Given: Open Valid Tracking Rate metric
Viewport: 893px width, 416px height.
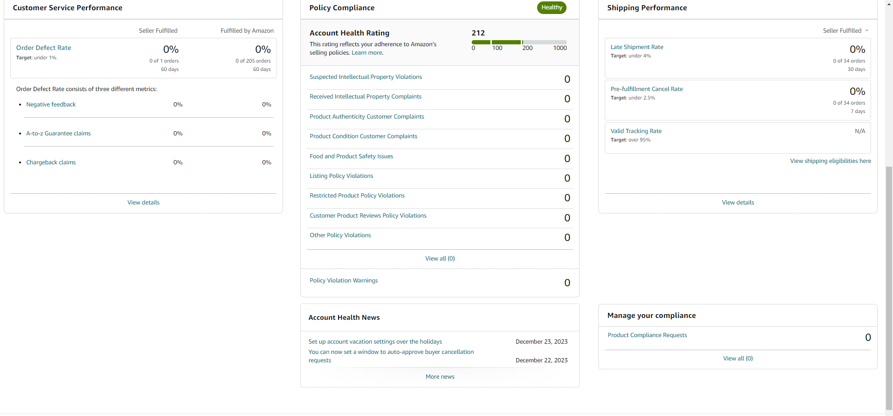Looking at the screenshot, I should click(636, 131).
